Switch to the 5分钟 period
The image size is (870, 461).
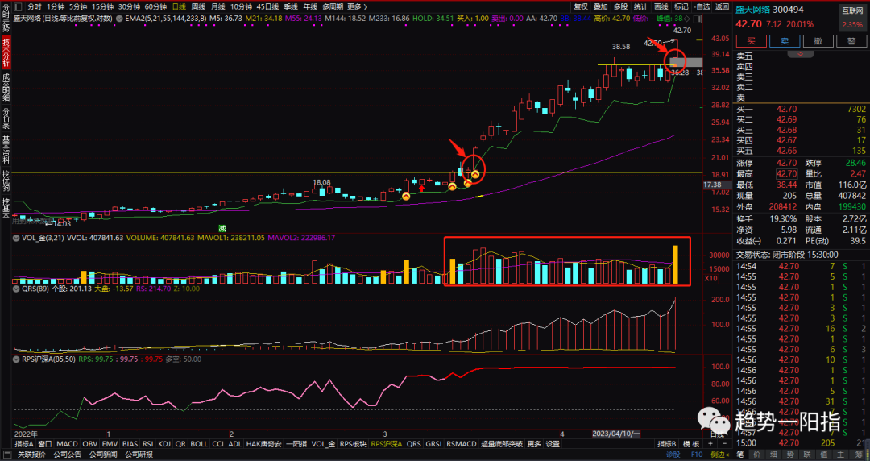point(77,6)
